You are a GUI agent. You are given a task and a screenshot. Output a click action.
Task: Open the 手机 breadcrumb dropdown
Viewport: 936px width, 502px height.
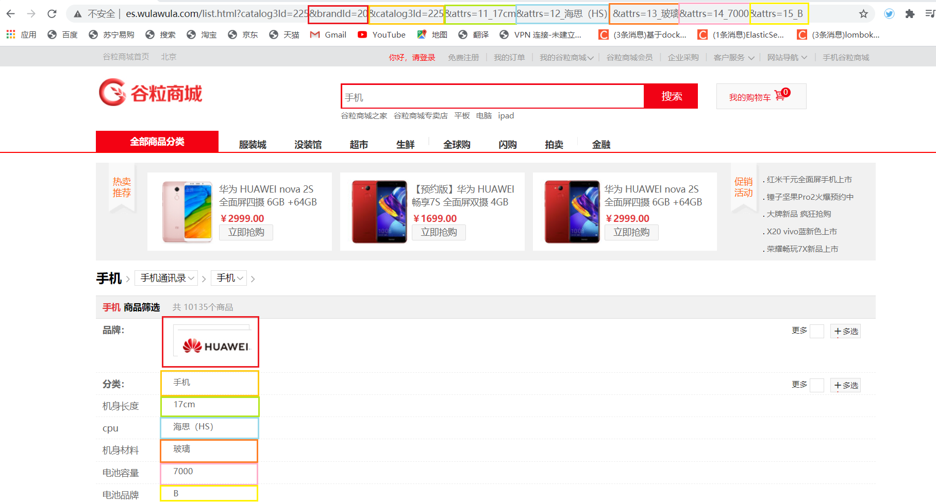229,278
